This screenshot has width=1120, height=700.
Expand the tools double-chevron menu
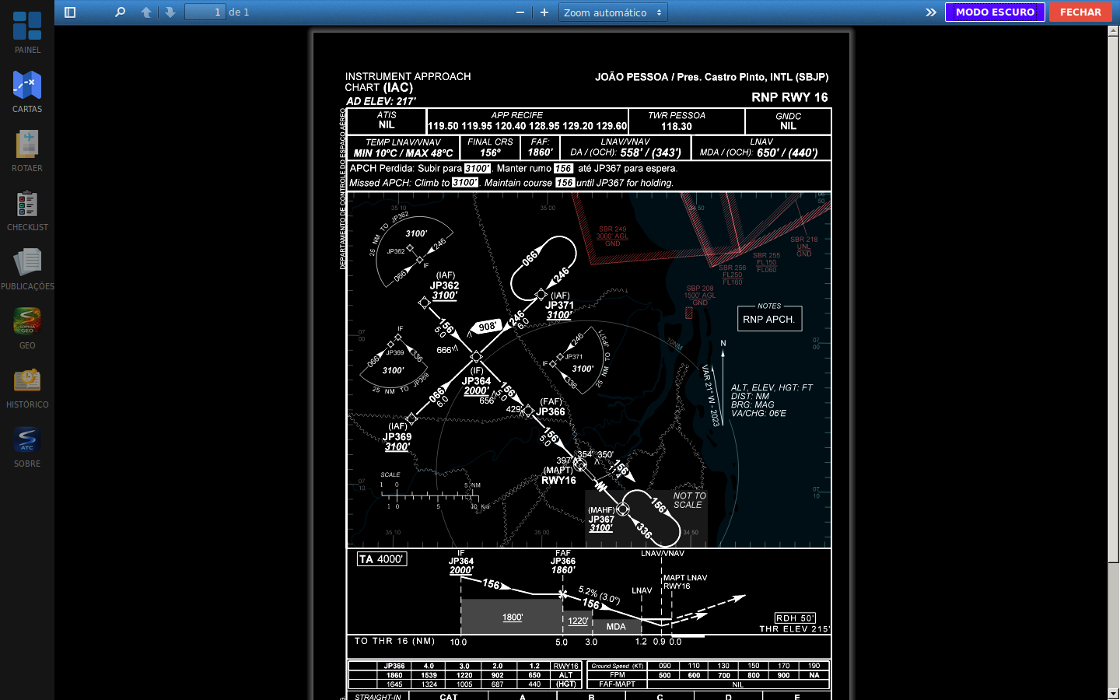click(x=930, y=12)
